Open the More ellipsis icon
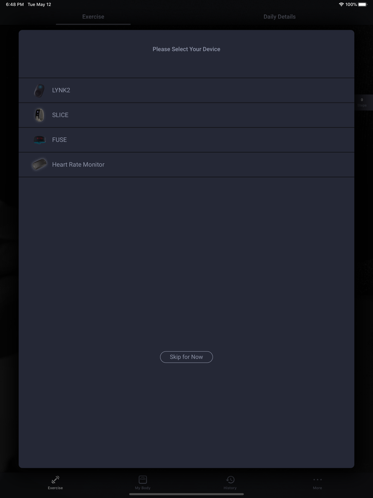Screen dimensions: 373x498 point(317,479)
